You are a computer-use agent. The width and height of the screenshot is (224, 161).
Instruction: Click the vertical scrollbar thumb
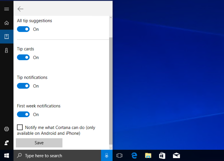pos(111,91)
